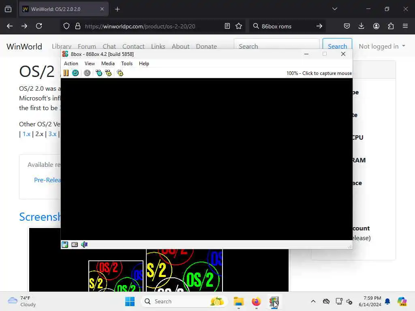This screenshot has width=415, height=311.
Task: Open Firefox account icon
Action: (x=376, y=26)
